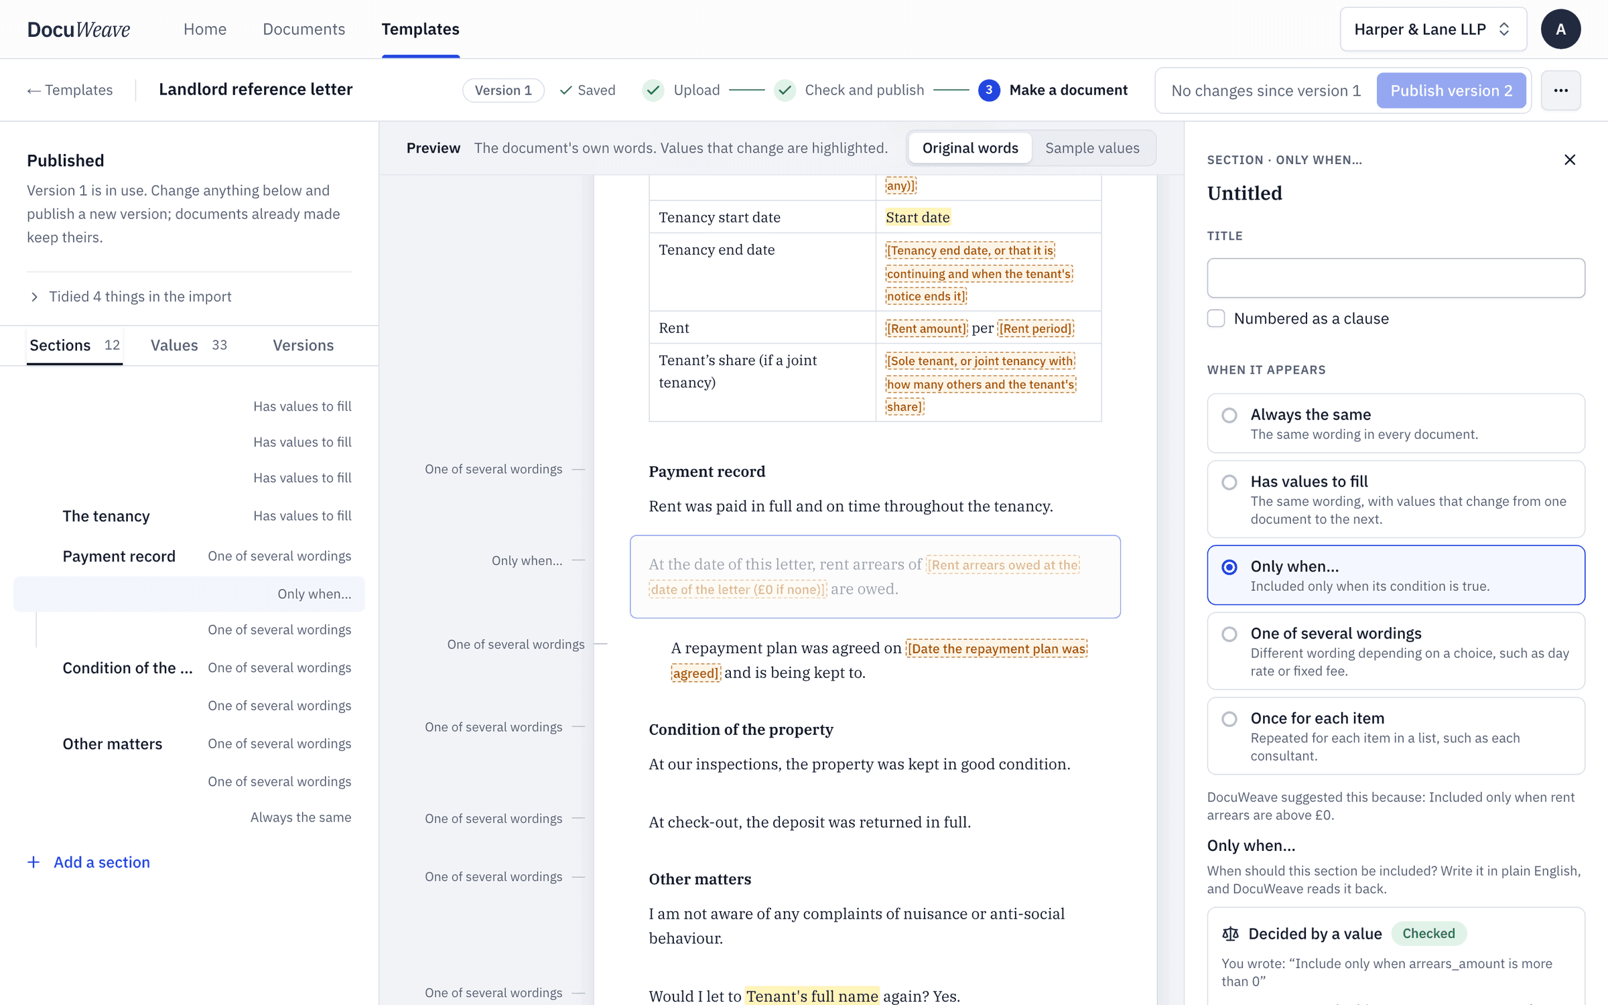The height and width of the screenshot is (1005, 1608).
Task: Click into the Title input field
Action: click(1396, 278)
